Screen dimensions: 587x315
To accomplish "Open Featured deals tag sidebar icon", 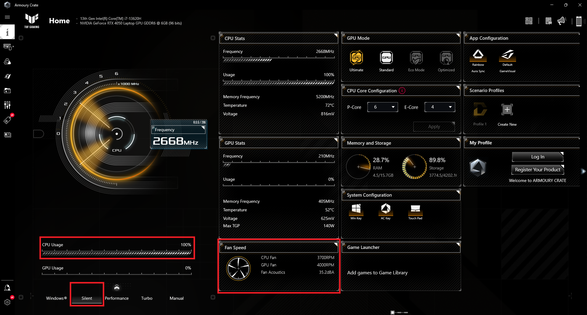I will pyautogui.click(x=7, y=120).
